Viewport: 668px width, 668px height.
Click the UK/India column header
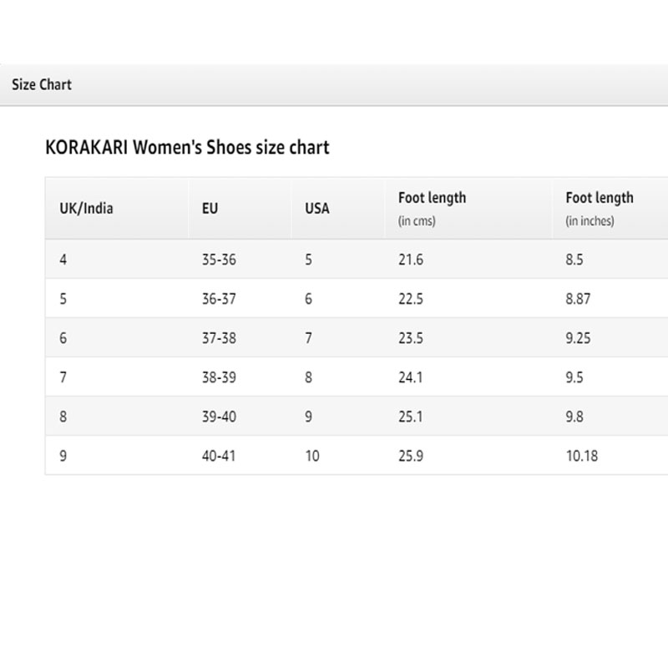[86, 208]
